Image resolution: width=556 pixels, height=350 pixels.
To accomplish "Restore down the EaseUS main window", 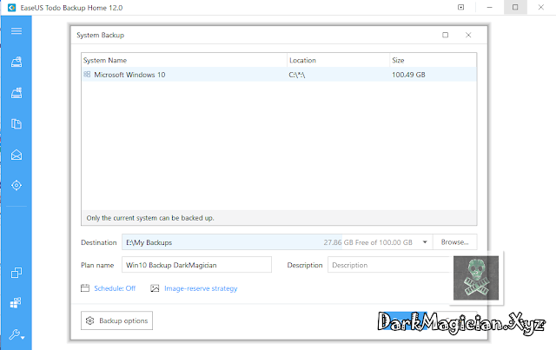I will click(515, 7).
